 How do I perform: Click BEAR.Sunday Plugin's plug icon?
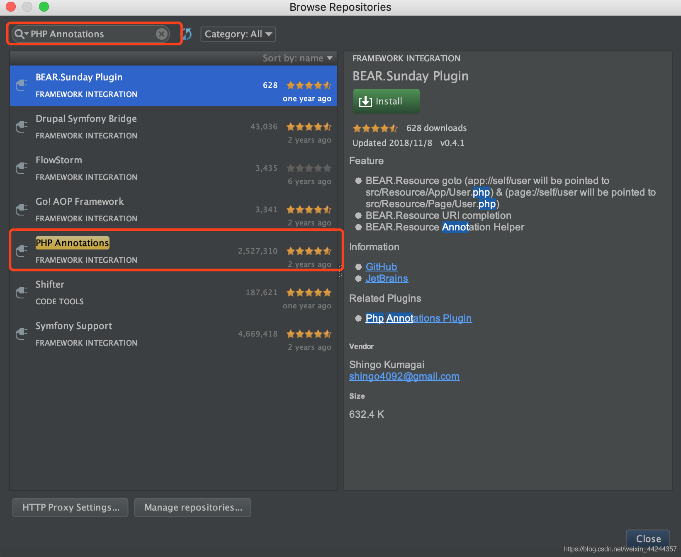[x=22, y=85]
